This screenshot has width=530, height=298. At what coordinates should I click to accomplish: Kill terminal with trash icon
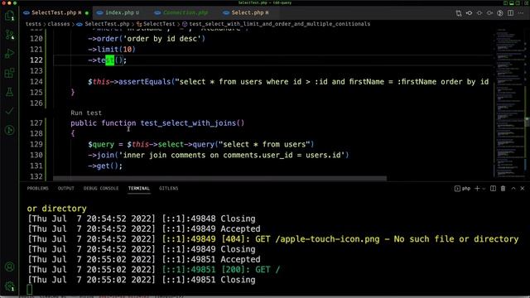(503, 189)
